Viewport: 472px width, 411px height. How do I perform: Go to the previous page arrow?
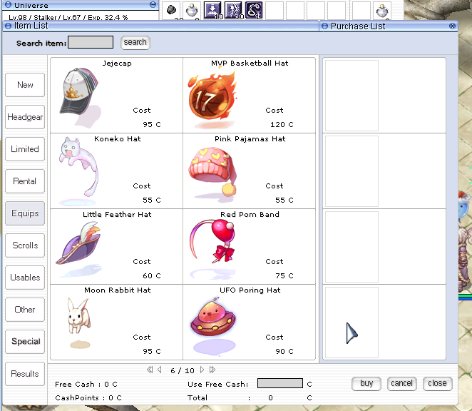click(160, 370)
